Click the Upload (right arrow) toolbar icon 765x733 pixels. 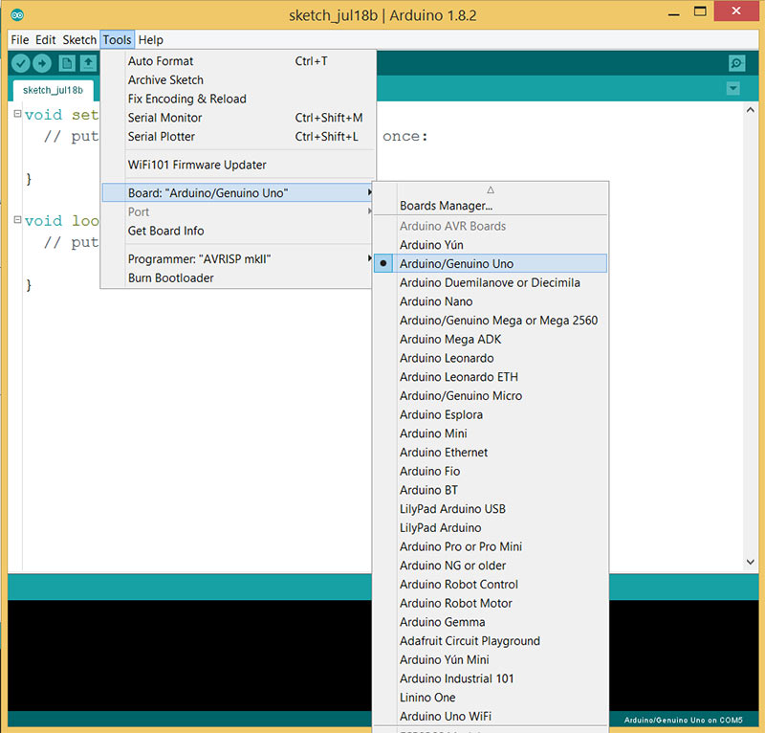point(44,61)
